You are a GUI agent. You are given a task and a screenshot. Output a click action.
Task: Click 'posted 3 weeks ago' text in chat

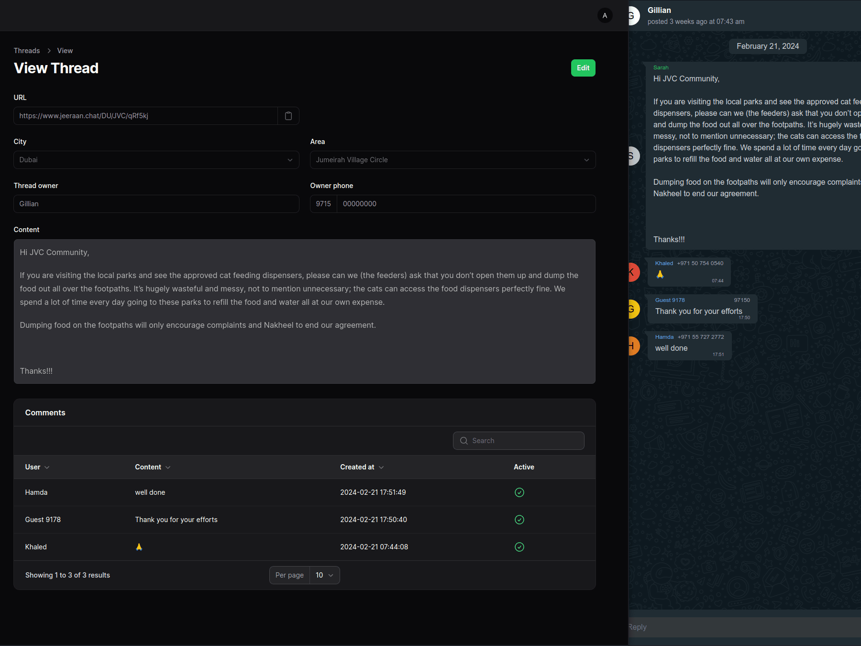(x=696, y=22)
